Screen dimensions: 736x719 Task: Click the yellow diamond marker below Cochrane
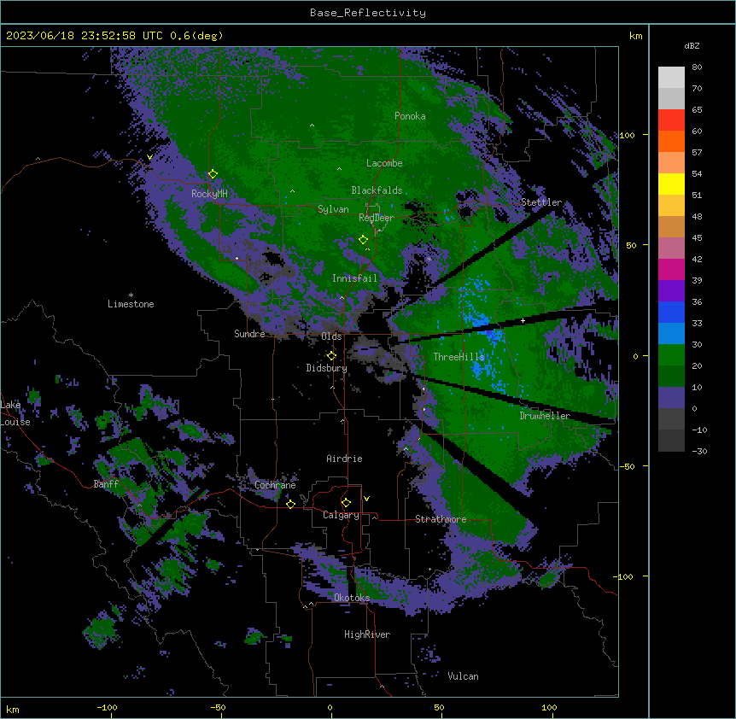pos(290,504)
